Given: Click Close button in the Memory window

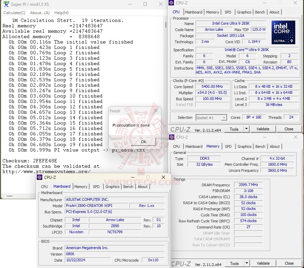Looking at the screenshot, I should tap(289, 263).
